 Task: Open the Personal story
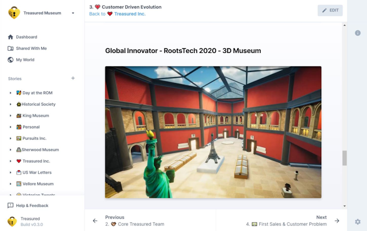[x=31, y=127]
